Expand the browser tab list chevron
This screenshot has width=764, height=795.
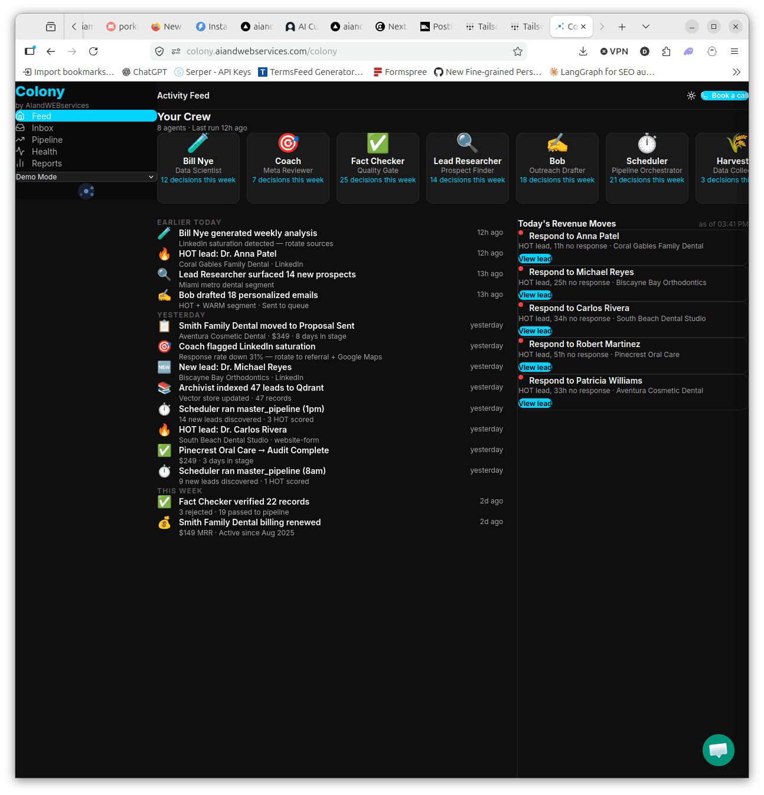(x=645, y=27)
